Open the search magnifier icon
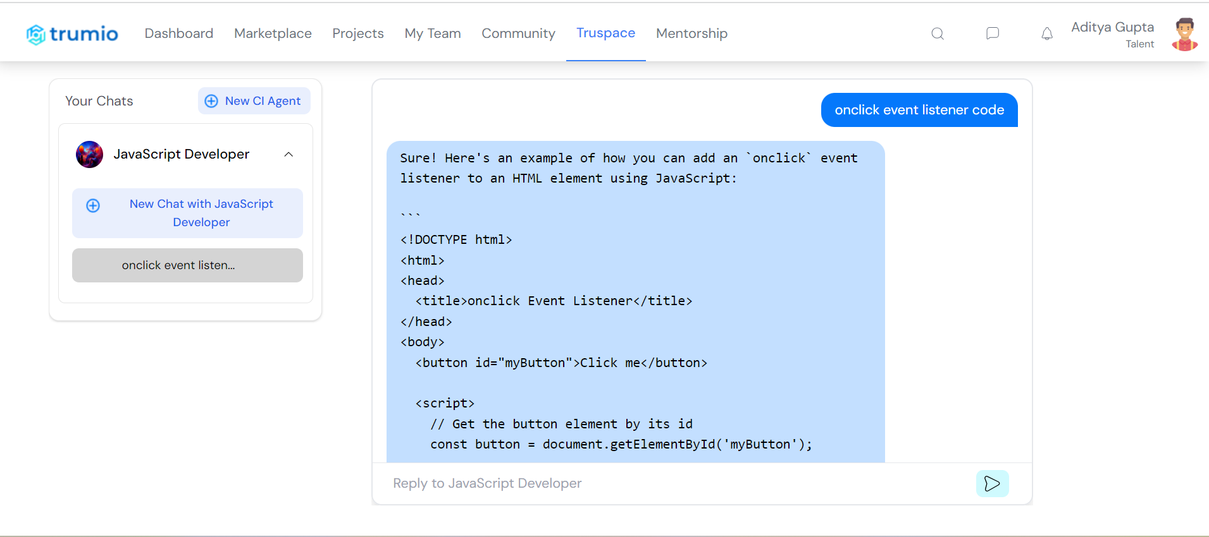 [x=938, y=33]
